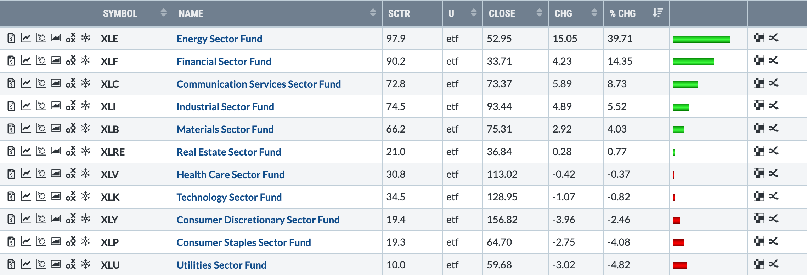Open the symbol summary icon for XLY
This screenshot has width=807, height=275.
tap(11, 219)
